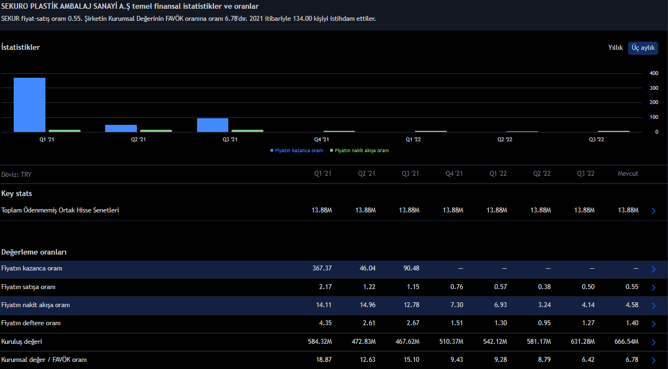Viewport: 668px width, 369px height.
Task: Click the value 666.54M
Action: (x=626, y=342)
